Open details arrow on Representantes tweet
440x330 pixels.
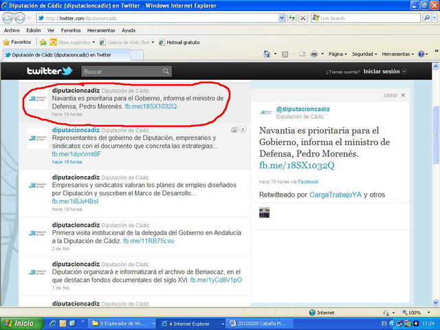tap(243, 129)
